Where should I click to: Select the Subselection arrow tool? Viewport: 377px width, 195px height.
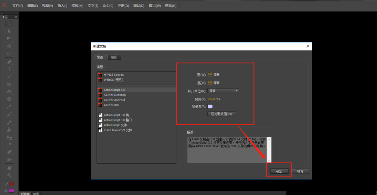coord(9,31)
